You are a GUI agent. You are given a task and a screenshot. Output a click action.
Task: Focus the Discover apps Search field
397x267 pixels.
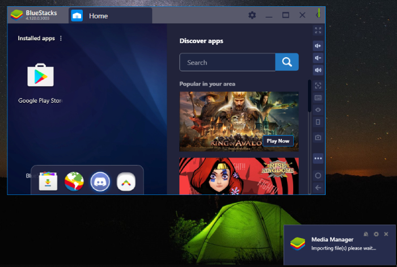click(227, 62)
